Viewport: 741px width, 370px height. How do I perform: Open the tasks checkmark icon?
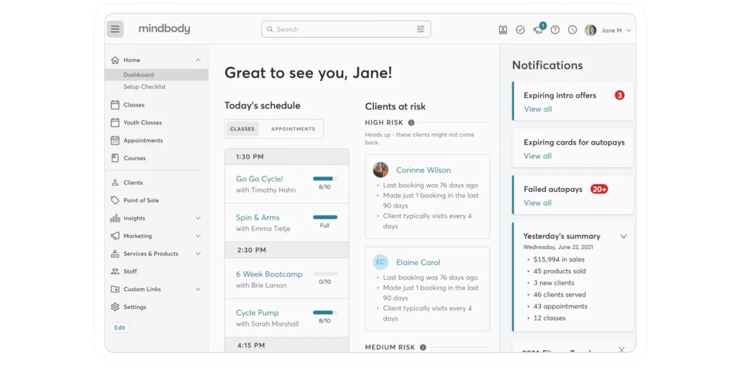coord(520,30)
